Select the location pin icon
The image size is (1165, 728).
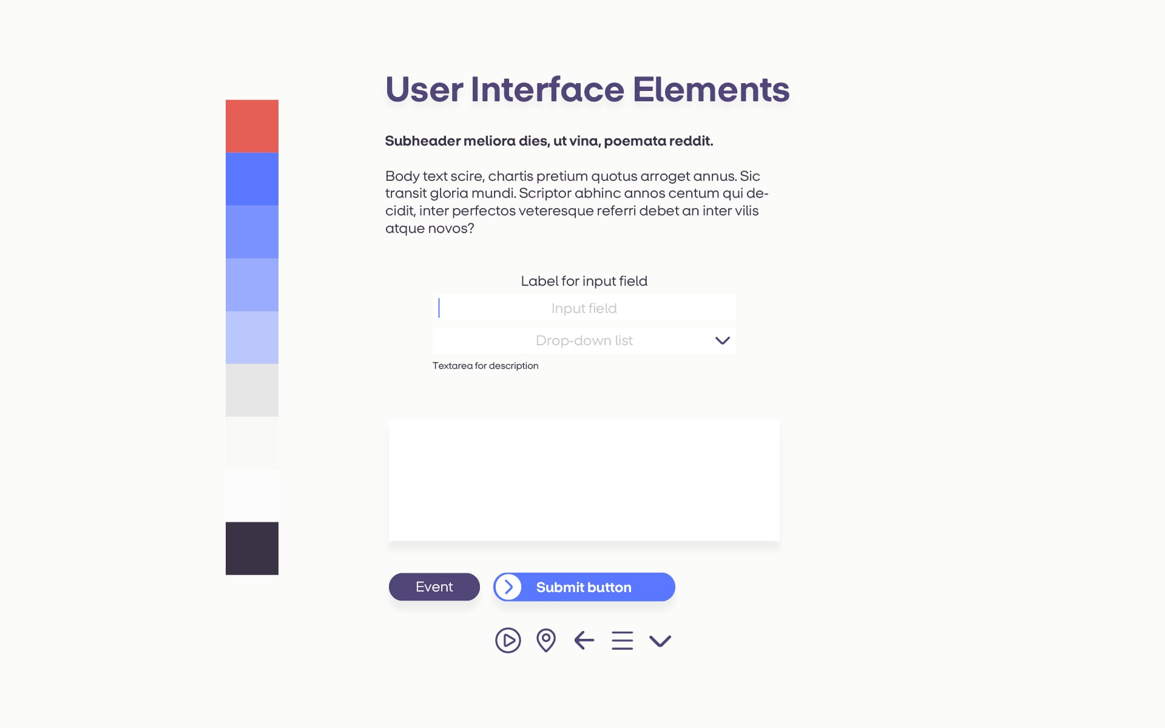(x=546, y=640)
